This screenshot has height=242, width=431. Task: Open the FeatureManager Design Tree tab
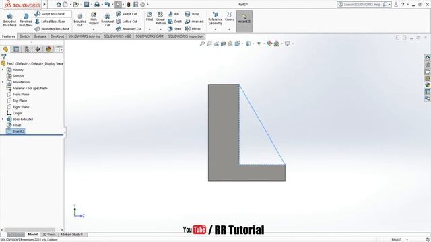[x=5, y=49]
